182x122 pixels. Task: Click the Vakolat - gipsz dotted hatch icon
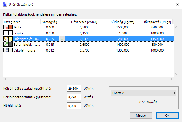6,50
